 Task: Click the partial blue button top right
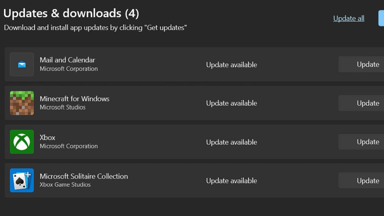pos(381,18)
